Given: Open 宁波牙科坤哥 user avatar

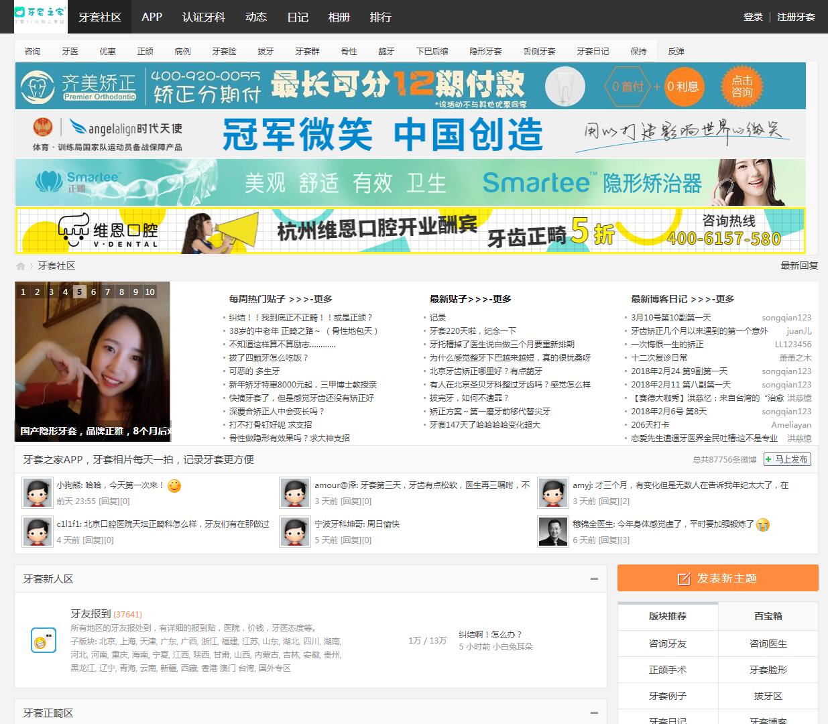Looking at the screenshot, I should 295,532.
